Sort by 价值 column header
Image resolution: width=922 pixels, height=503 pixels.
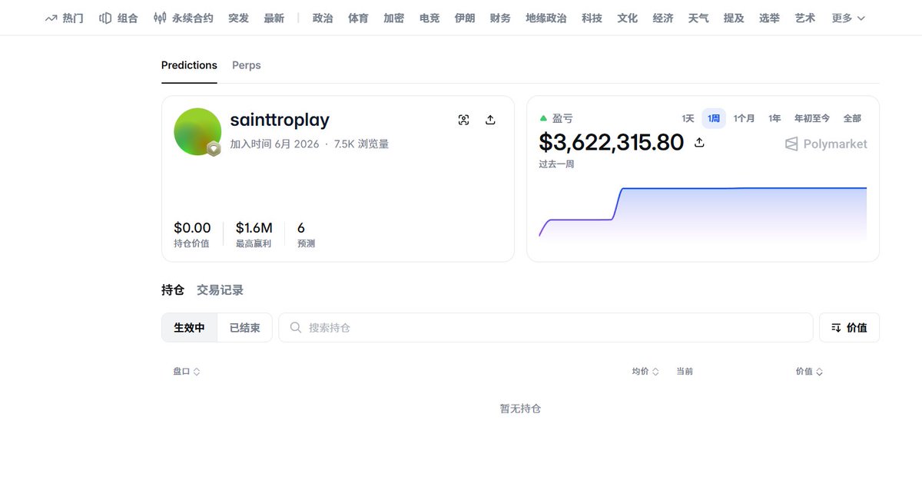pos(809,372)
